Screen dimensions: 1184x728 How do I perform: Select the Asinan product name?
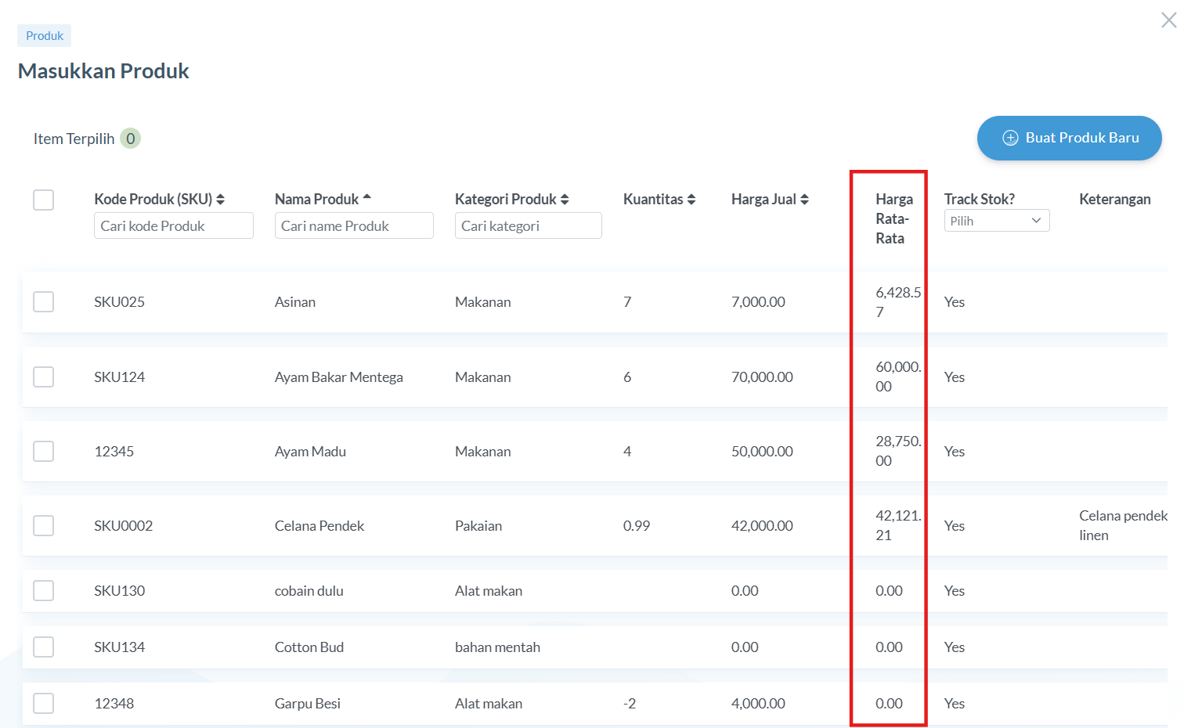click(x=295, y=302)
